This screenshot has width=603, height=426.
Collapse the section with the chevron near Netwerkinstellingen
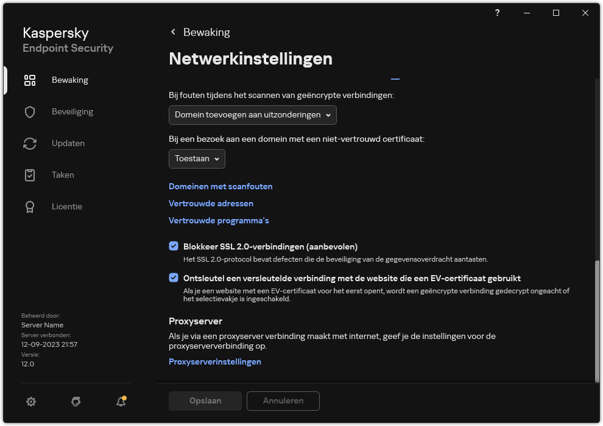click(395, 78)
